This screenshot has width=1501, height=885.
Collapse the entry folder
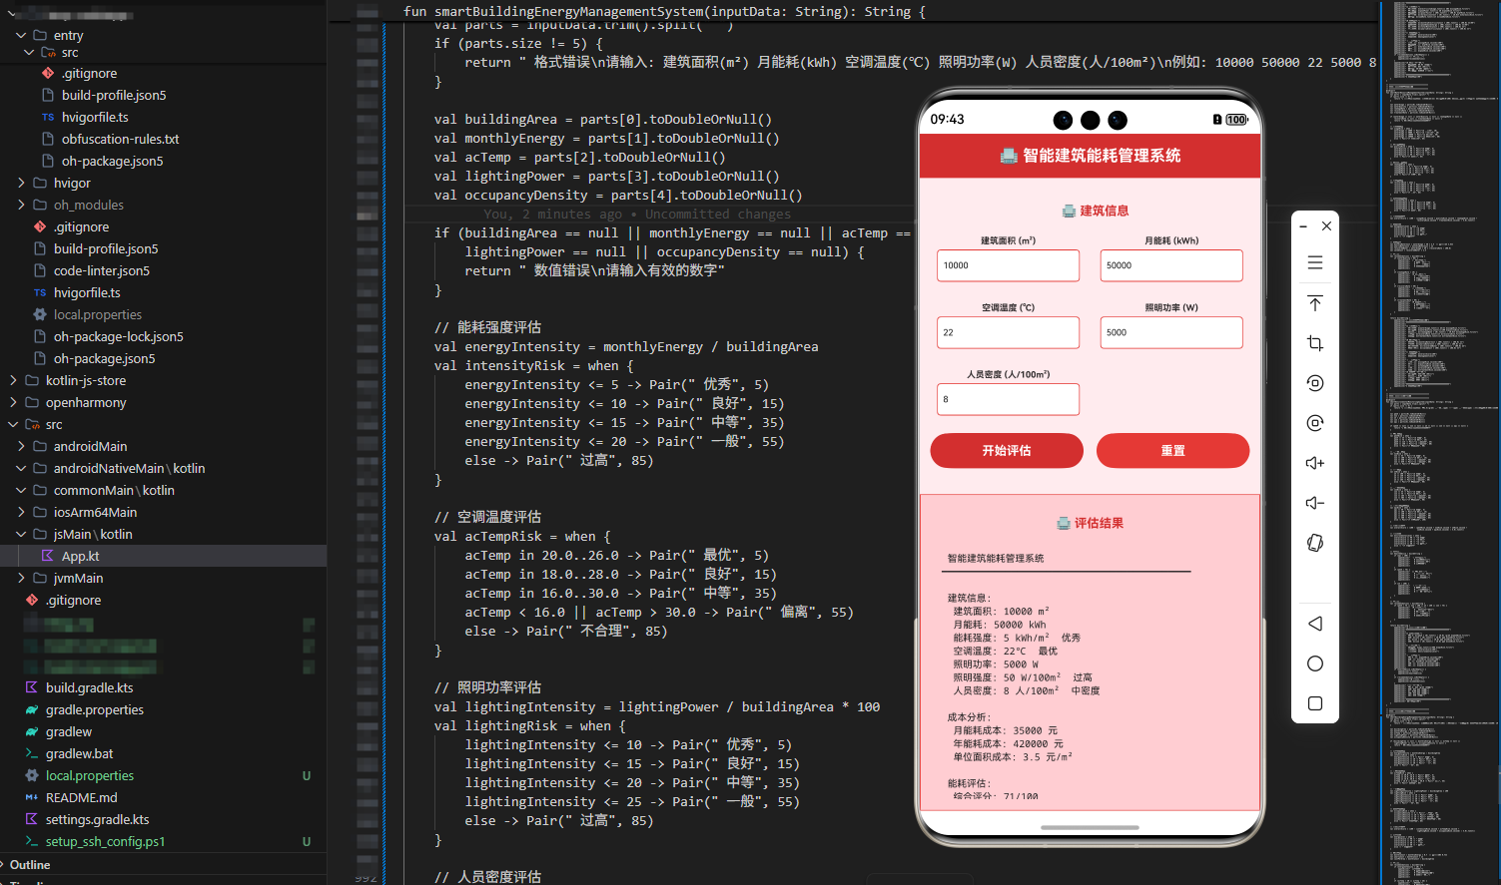pyautogui.click(x=21, y=35)
